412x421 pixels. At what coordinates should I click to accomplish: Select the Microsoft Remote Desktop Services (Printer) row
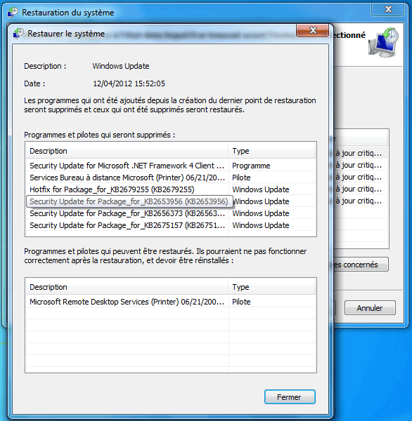pyautogui.click(x=171, y=302)
